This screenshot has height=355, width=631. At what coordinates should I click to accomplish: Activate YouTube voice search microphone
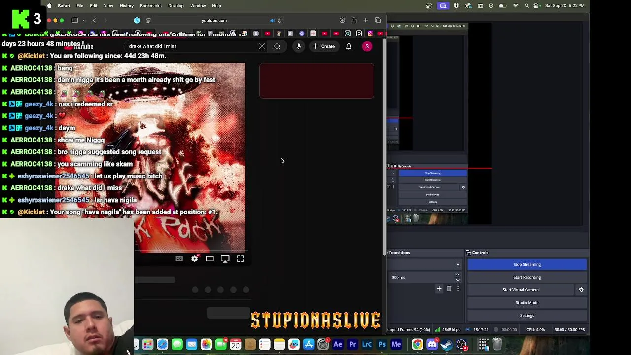pyautogui.click(x=299, y=46)
